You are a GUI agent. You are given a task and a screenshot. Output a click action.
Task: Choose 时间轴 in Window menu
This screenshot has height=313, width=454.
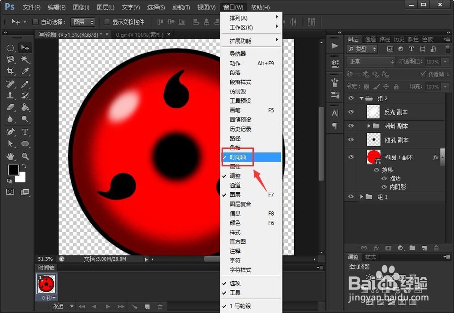coord(251,157)
